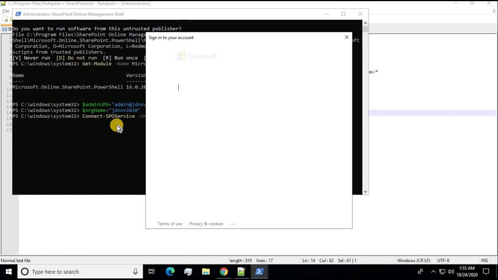Open the Action Center notifications icon

pyautogui.click(x=486, y=272)
